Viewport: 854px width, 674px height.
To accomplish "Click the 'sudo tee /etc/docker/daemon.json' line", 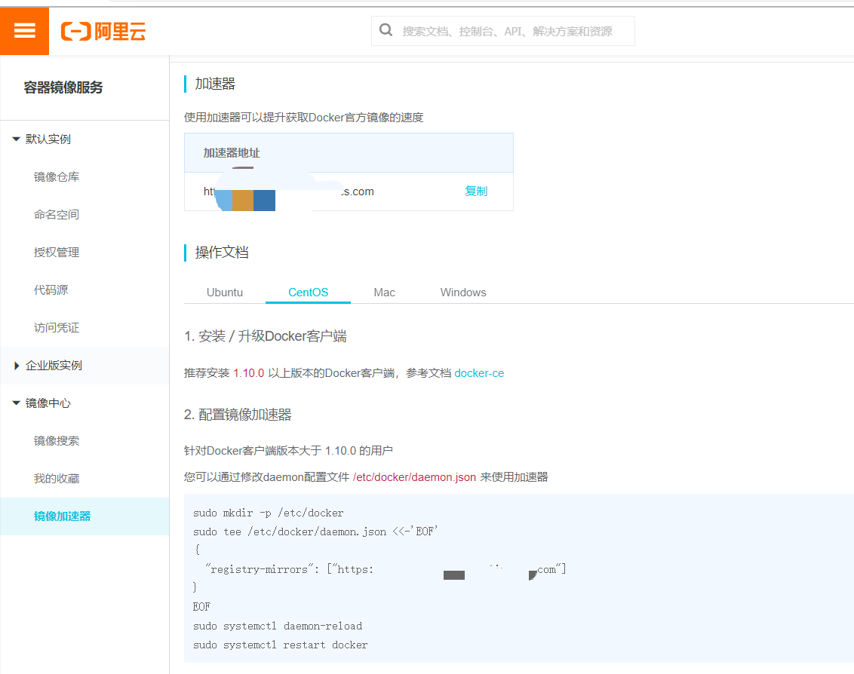I will click(315, 532).
